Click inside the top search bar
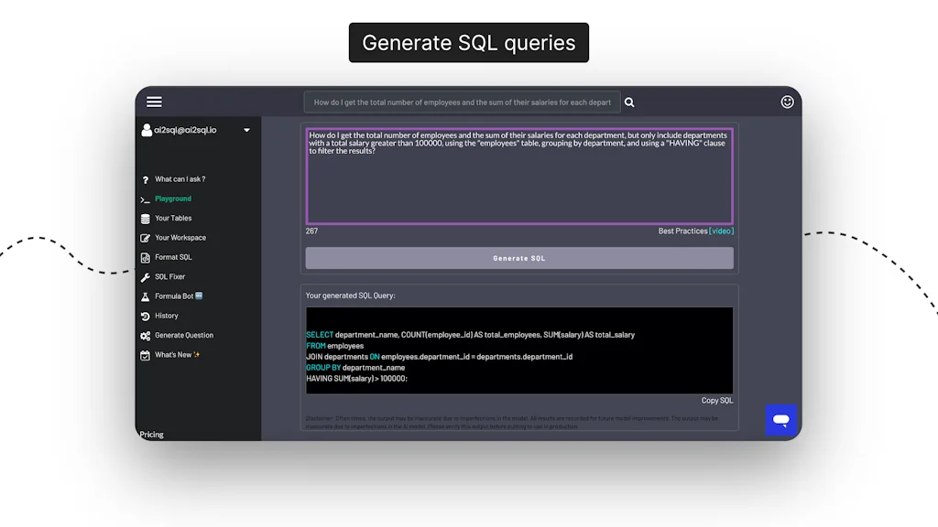The height and width of the screenshot is (527, 938). coord(463,102)
